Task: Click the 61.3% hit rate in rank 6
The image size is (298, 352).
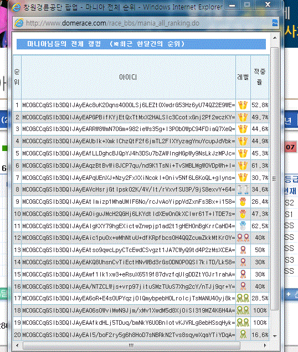Action: (260, 165)
